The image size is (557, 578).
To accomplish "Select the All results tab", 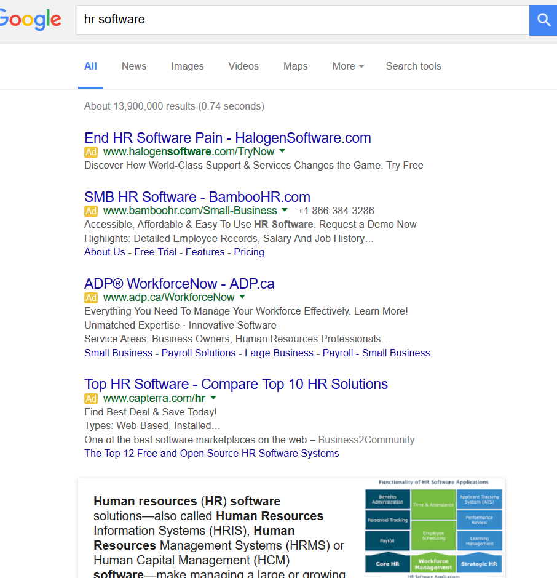I will point(90,66).
